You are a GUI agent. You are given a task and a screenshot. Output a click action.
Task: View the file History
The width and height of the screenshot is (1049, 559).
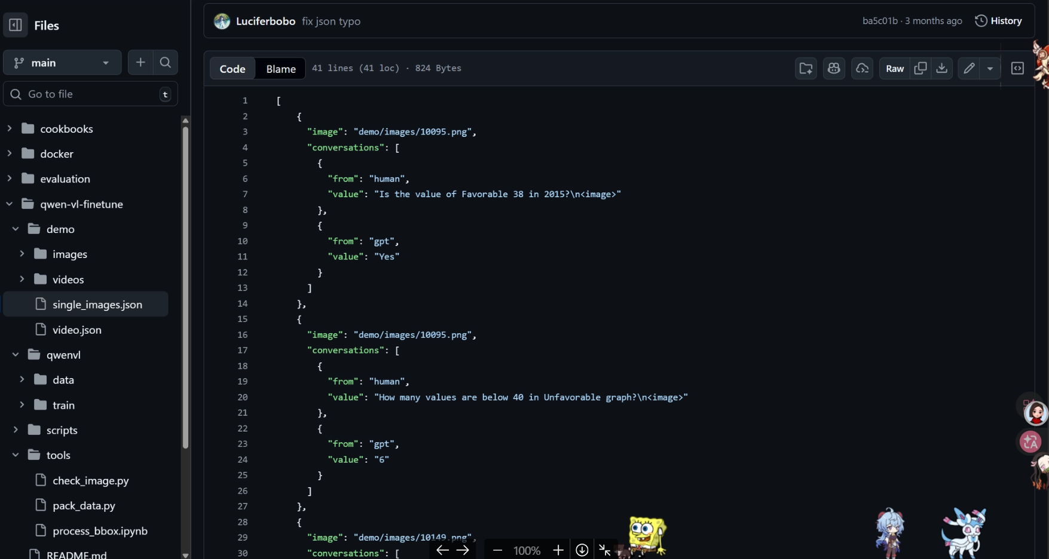pyautogui.click(x=999, y=21)
